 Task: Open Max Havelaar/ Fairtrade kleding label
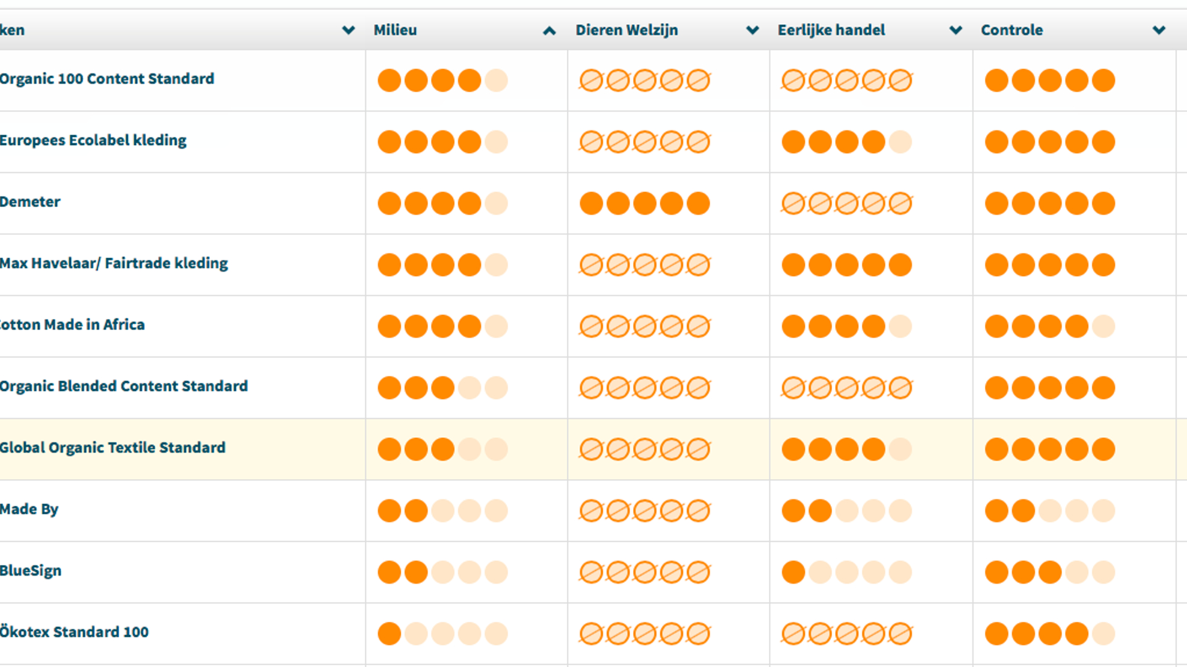(x=114, y=264)
